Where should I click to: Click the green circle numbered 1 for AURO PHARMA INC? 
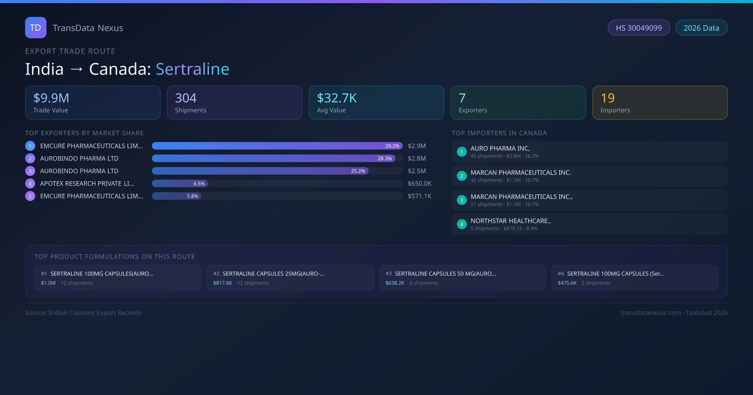coord(462,152)
